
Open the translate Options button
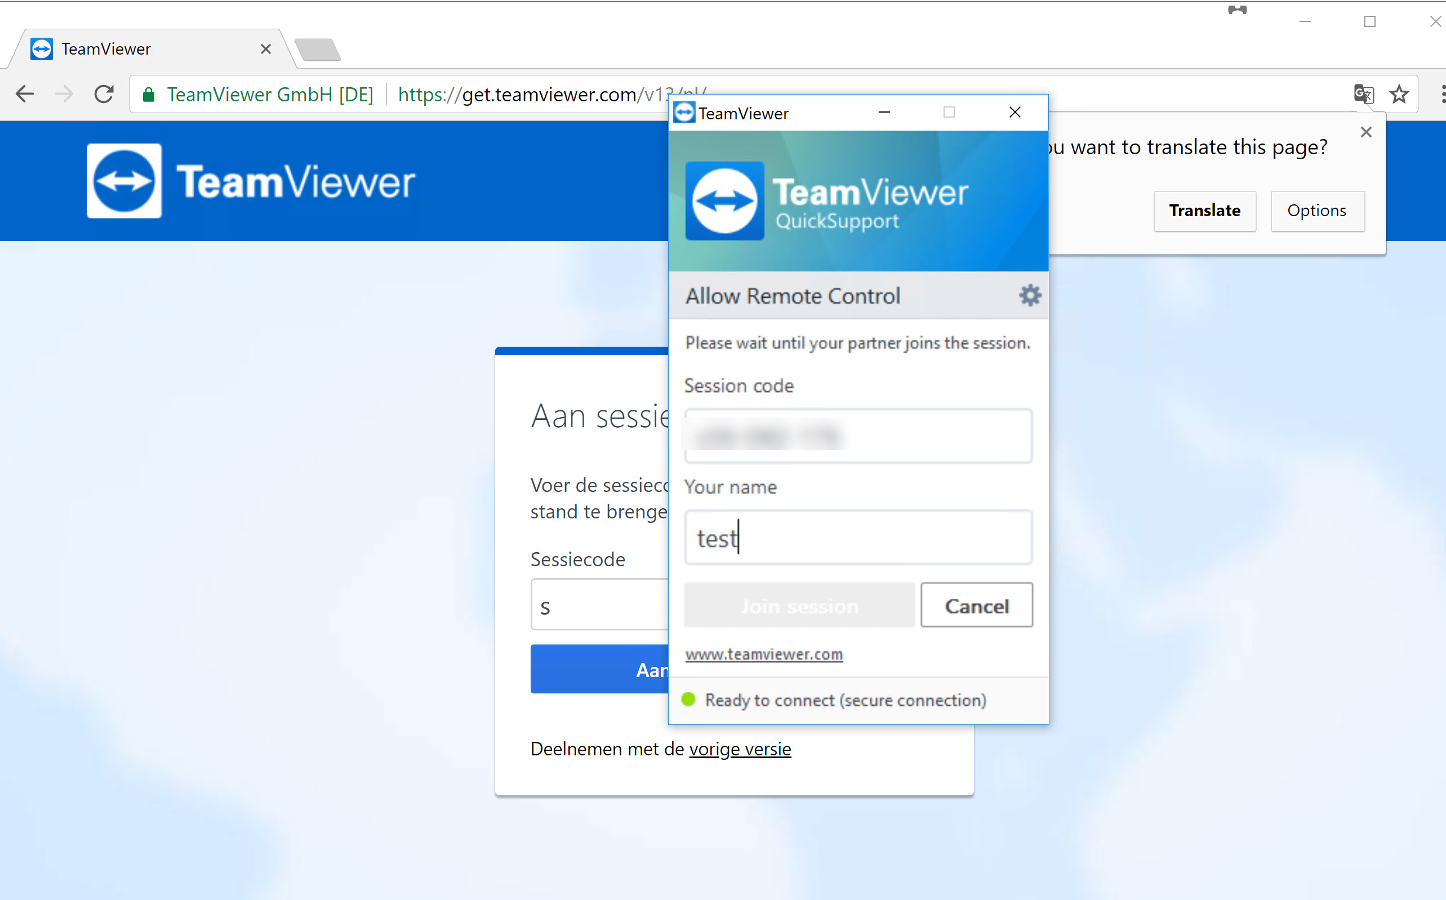(x=1317, y=211)
